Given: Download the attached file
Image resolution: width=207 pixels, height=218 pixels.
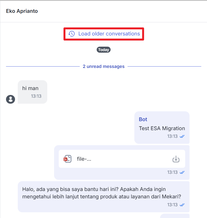Looking at the screenshot, I should point(176,159).
